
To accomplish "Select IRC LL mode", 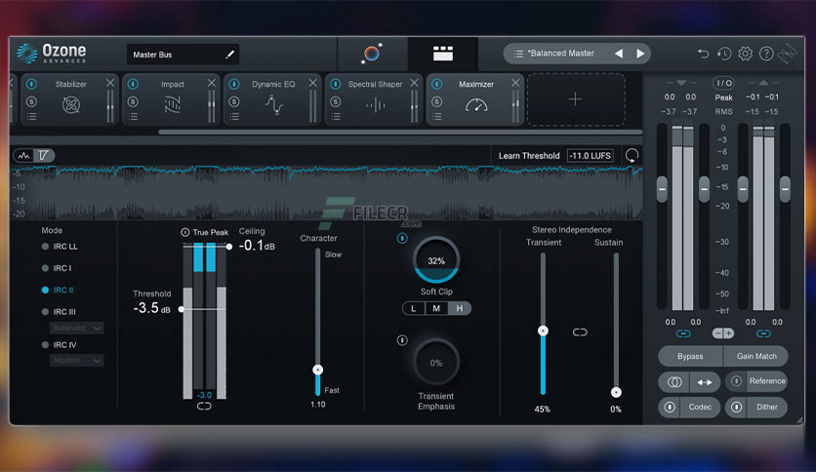I will 60,247.
